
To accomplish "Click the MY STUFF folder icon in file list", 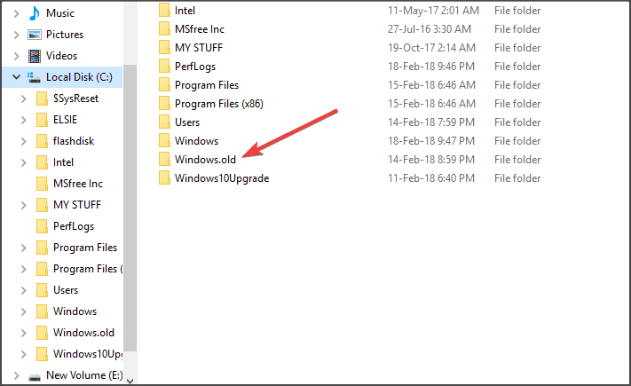I will coord(164,48).
